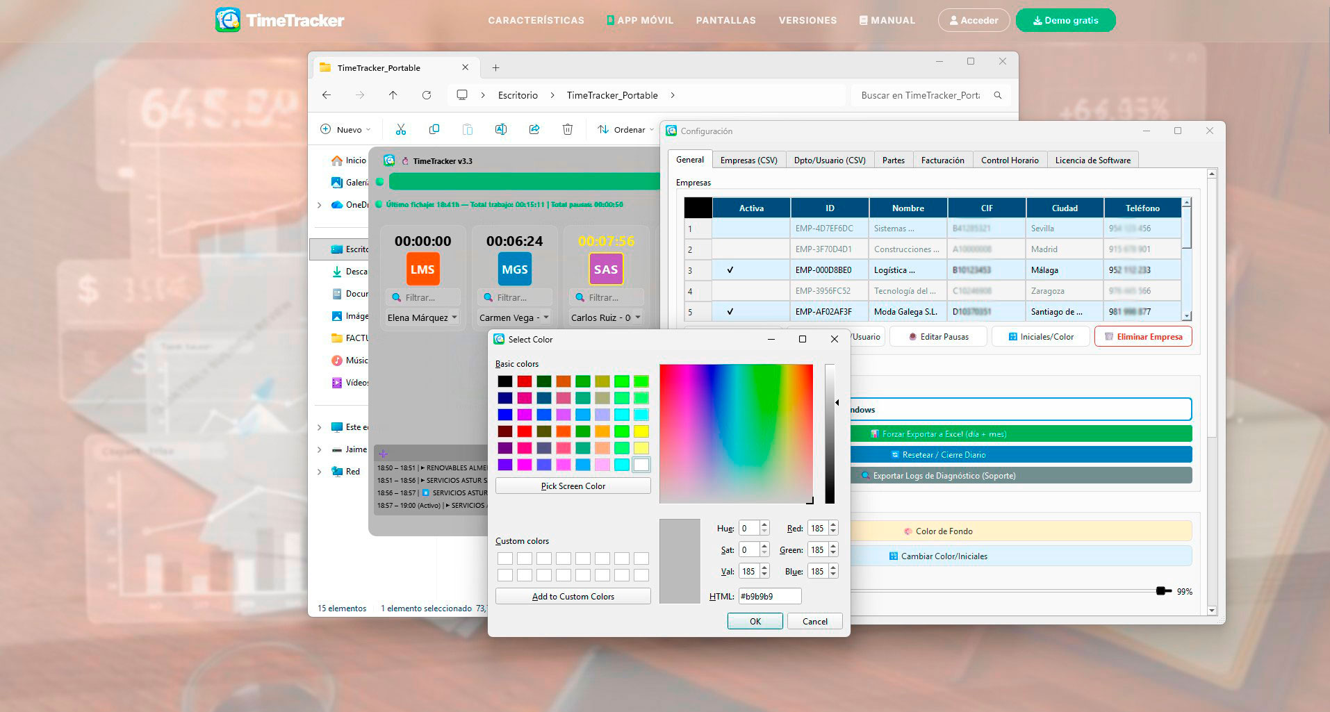Go back with File Explorer back arrow
Viewport: 1330px width, 712px height.
327,95
